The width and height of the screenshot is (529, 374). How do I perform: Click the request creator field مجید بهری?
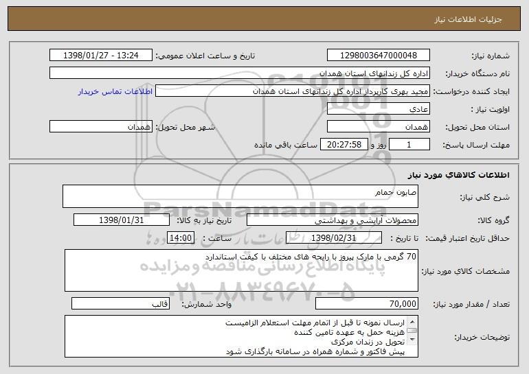click(293, 91)
